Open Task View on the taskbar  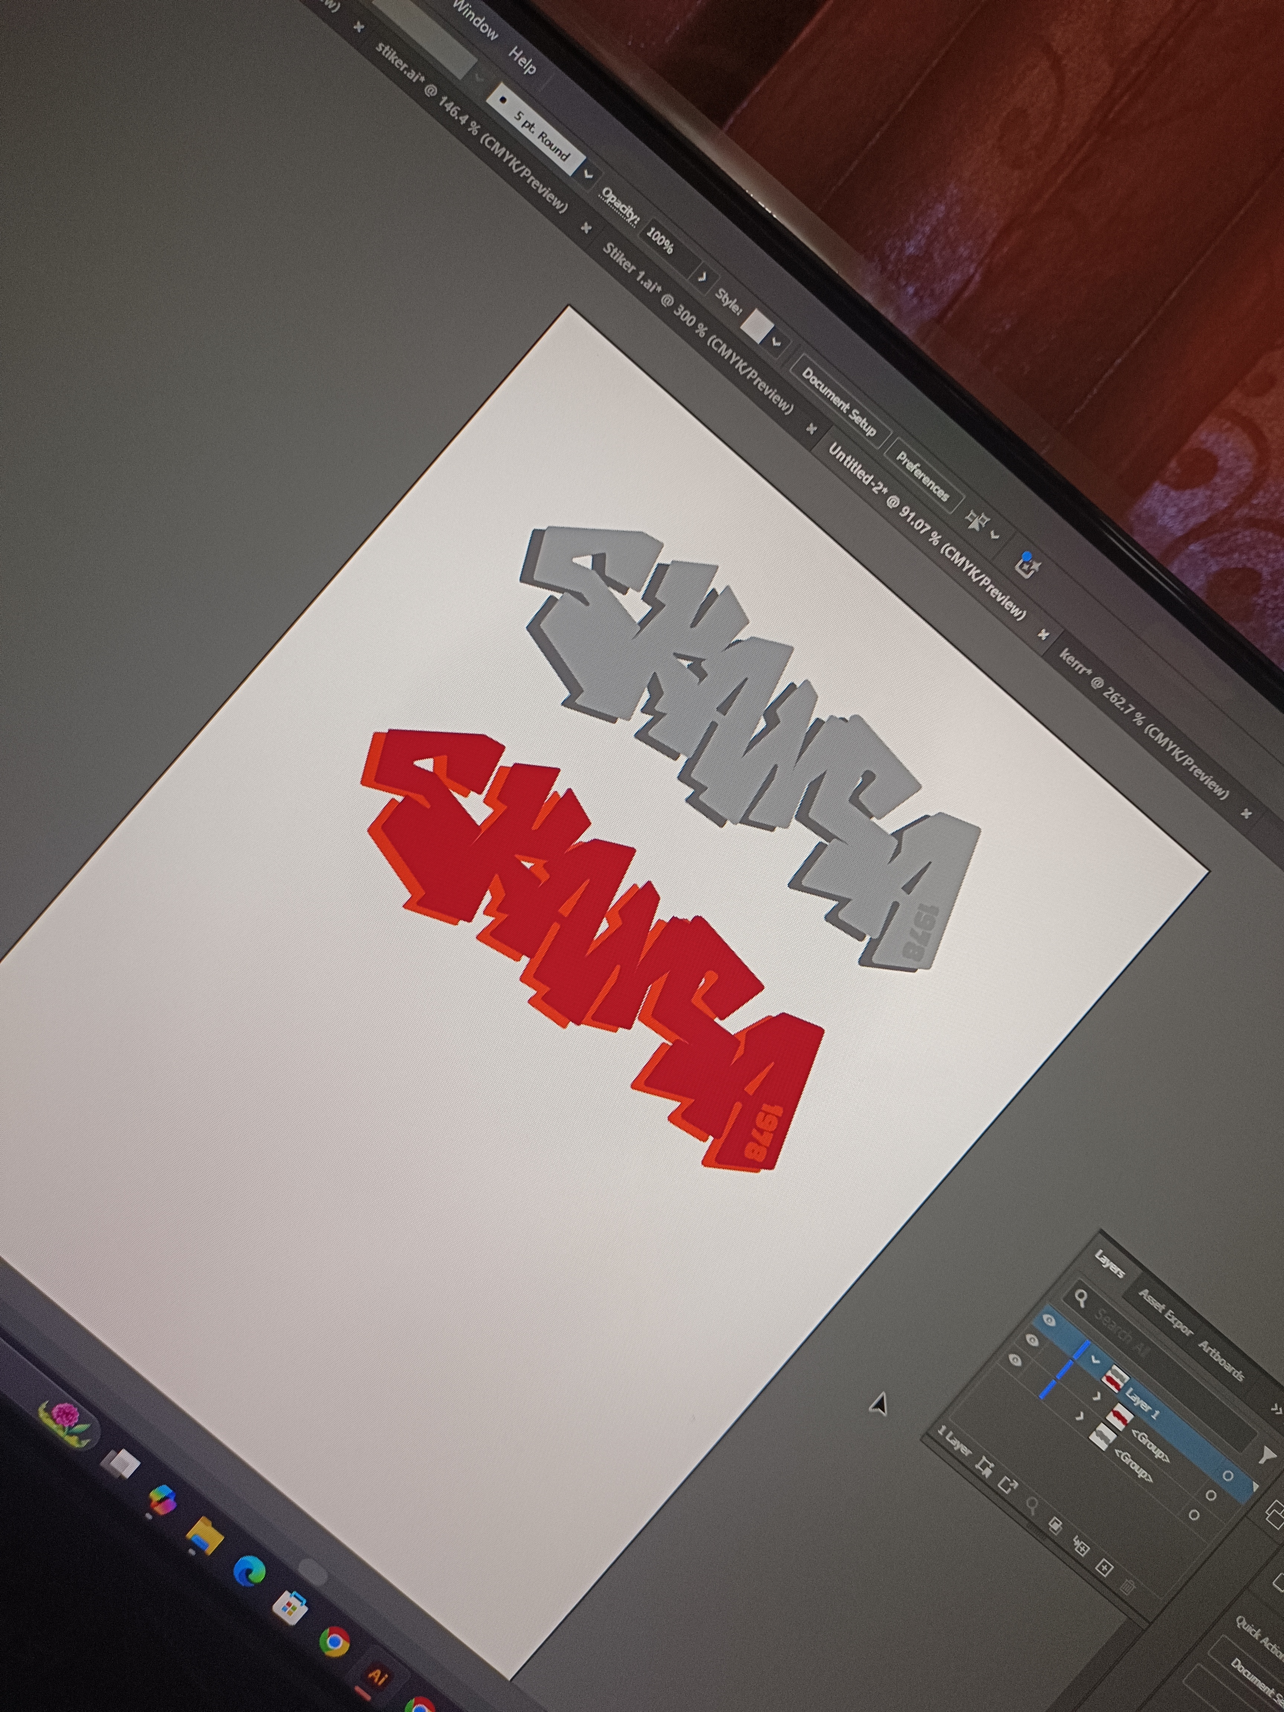point(121,1463)
